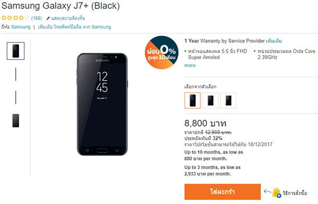Click the (189) review count

coord(37,18)
